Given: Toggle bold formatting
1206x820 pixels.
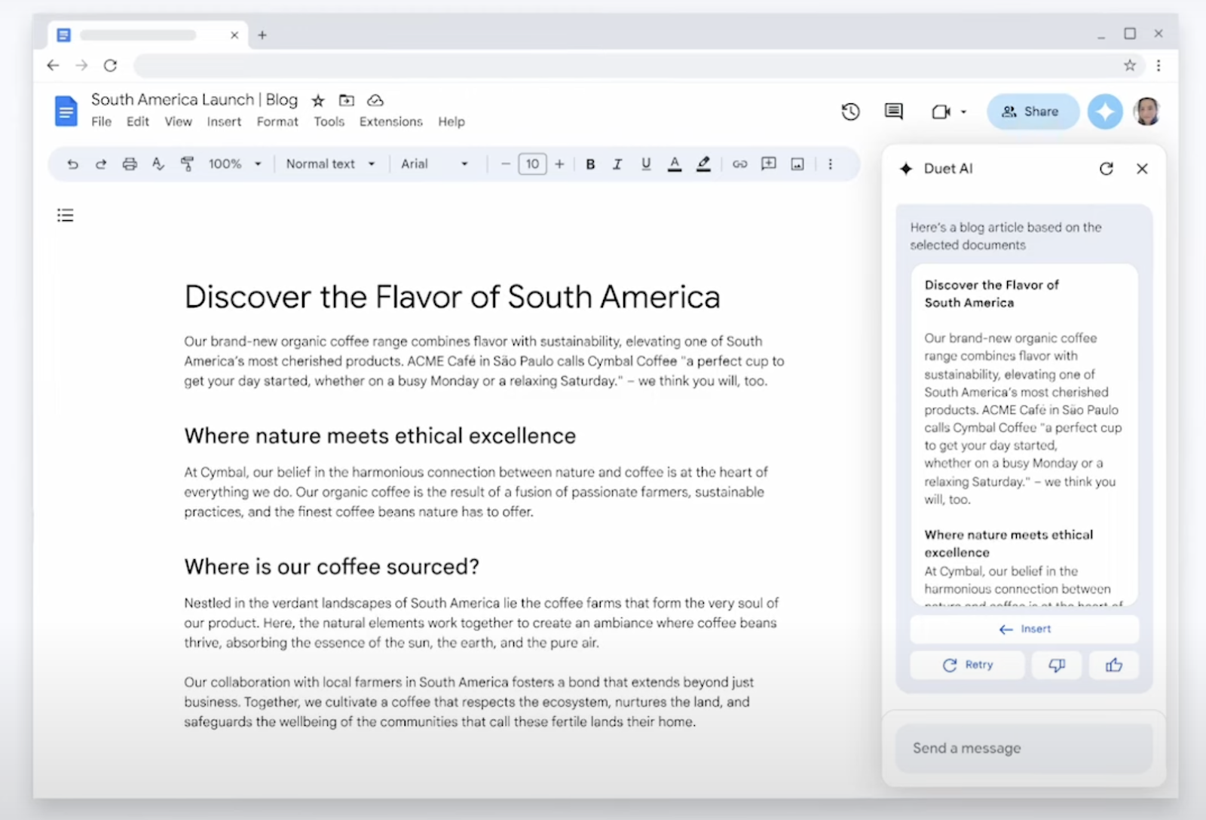Looking at the screenshot, I should (590, 164).
